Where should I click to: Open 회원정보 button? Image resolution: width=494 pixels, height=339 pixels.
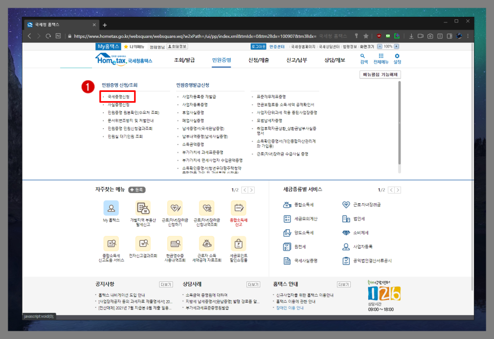(x=177, y=46)
